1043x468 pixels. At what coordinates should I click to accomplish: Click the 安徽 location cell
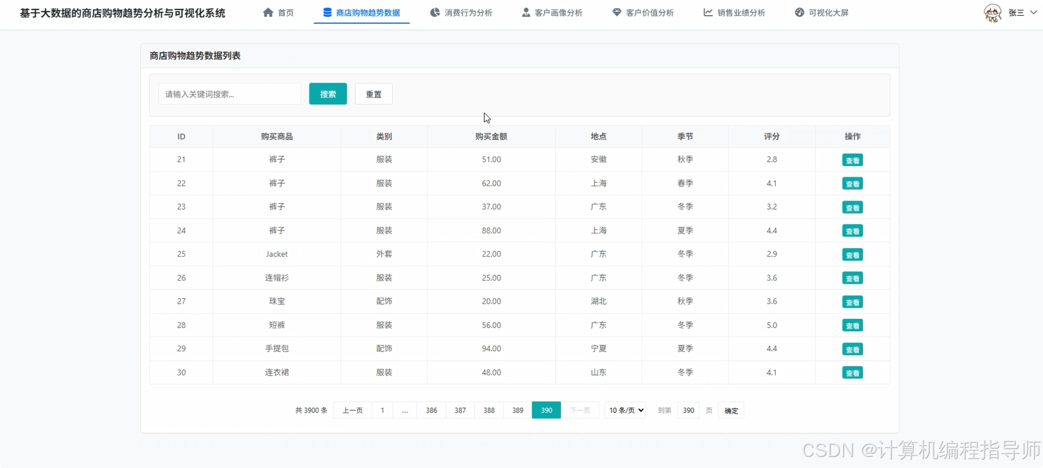coord(599,159)
